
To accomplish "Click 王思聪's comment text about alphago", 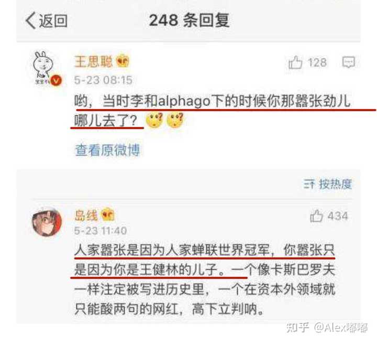I will click(213, 110).
